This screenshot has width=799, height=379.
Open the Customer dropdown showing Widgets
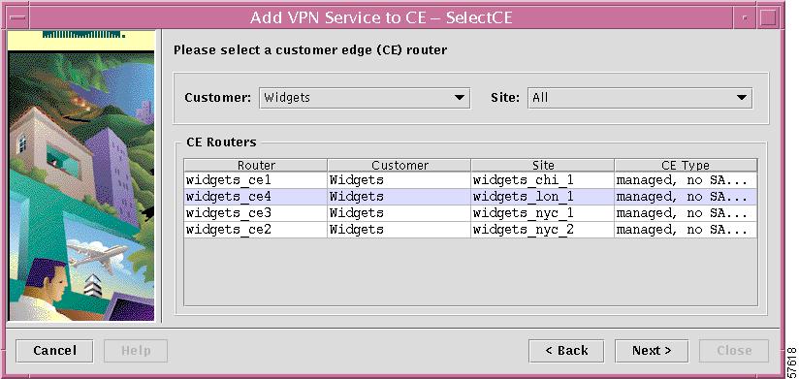coord(365,98)
